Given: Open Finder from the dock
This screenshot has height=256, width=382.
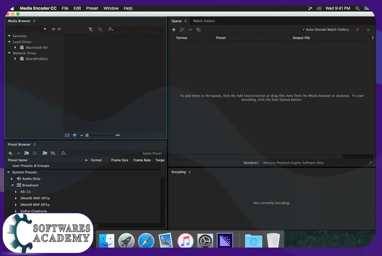Looking at the screenshot, I should (x=107, y=240).
